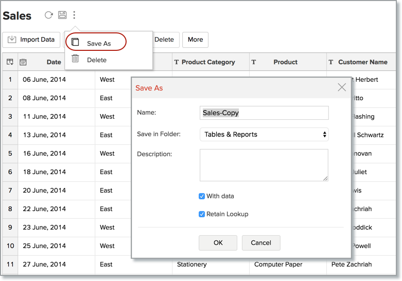Click into the Name field containing Sales-Copy
The height and width of the screenshot is (281, 402).
[x=264, y=113]
